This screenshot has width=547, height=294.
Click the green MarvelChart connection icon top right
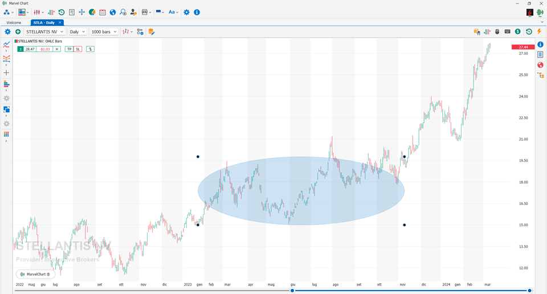(540, 13)
